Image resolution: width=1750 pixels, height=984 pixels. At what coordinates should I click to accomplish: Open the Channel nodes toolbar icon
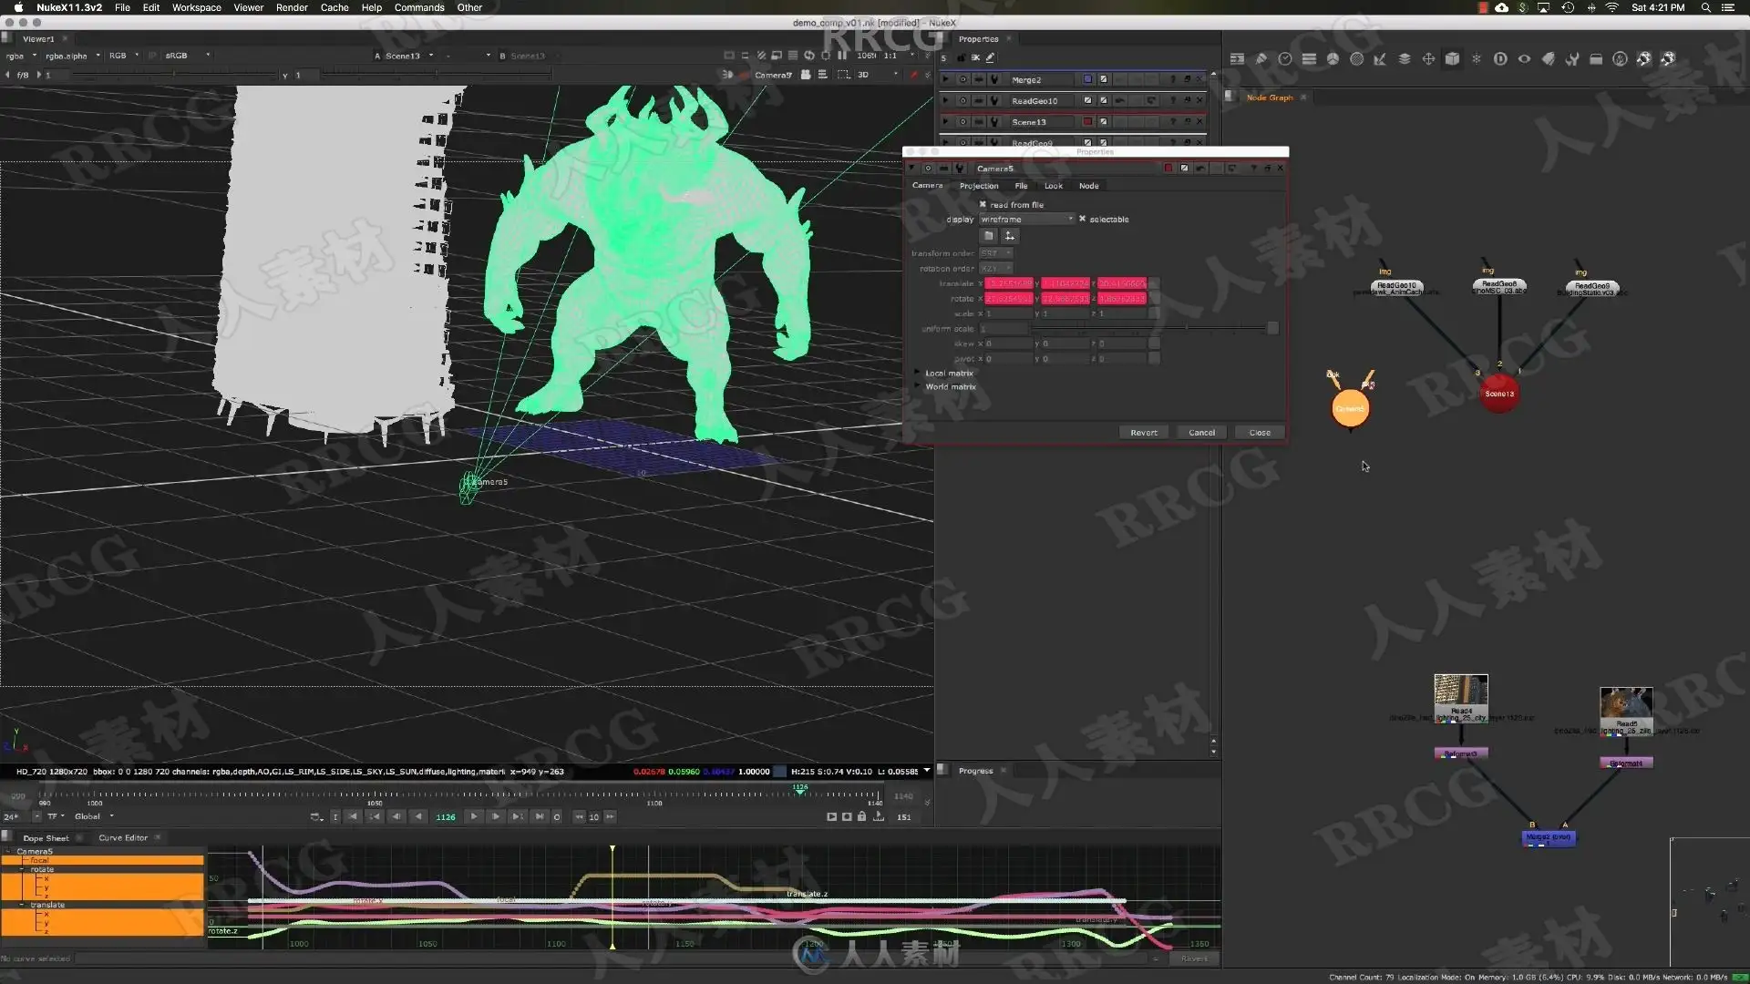pos(1309,58)
